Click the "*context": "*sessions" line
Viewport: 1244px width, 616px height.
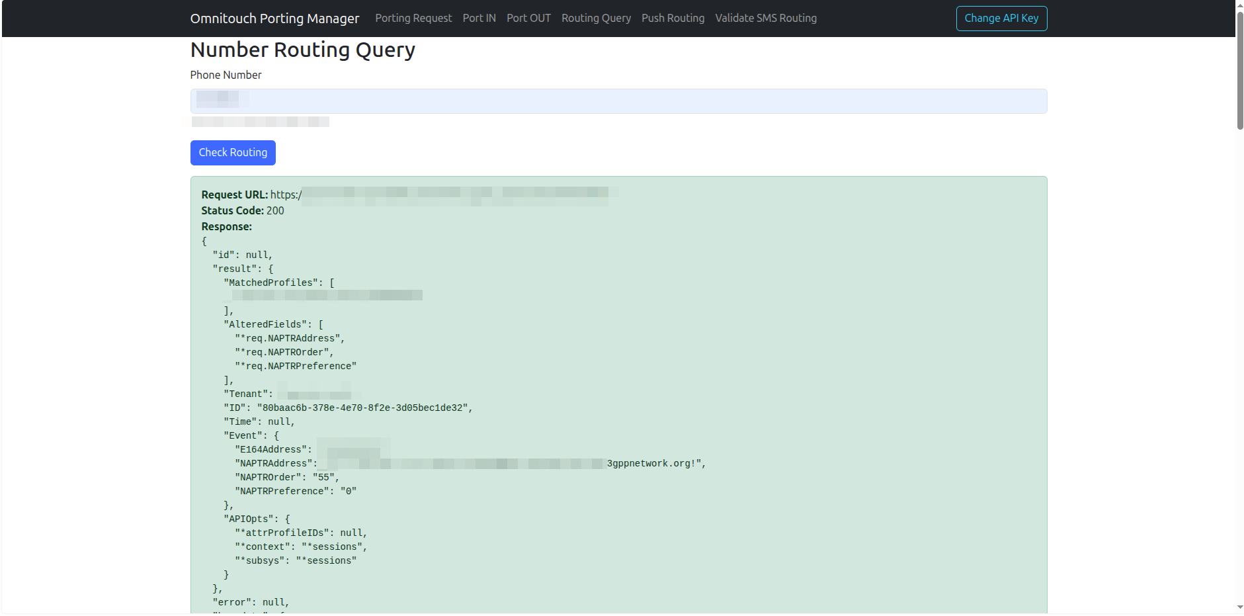tap(301, 547)
